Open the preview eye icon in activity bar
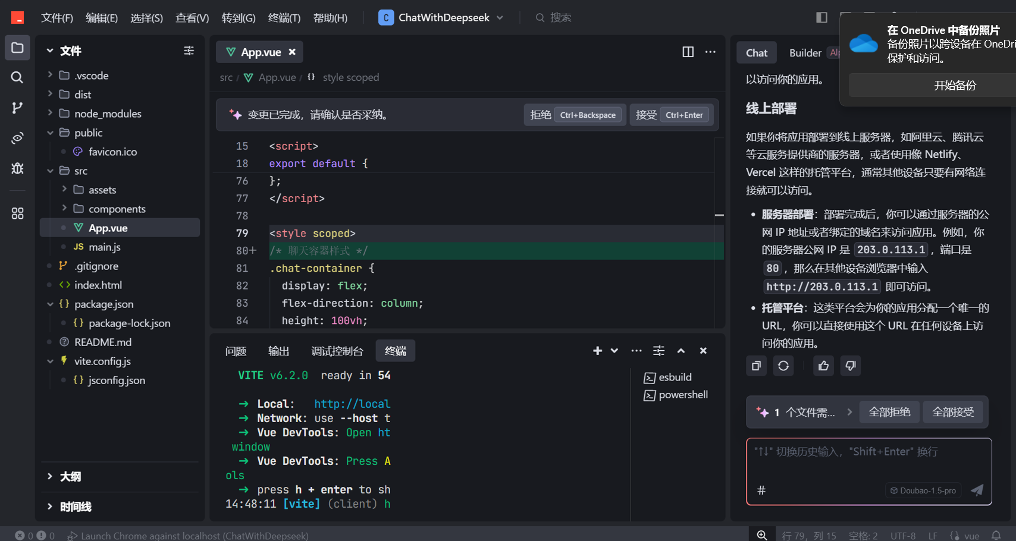 17,138
